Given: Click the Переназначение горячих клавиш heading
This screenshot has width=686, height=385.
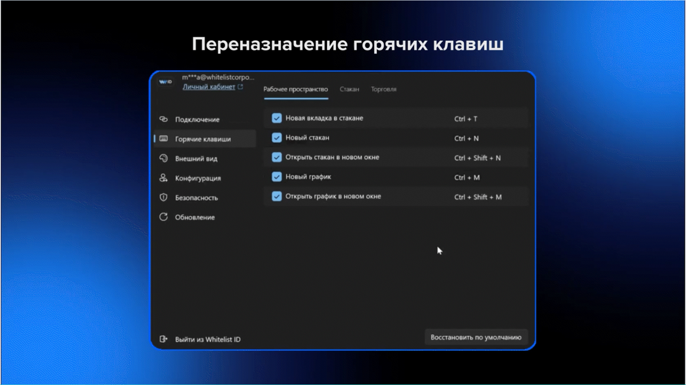Looking at the screenshot, I should click(348, 45).
